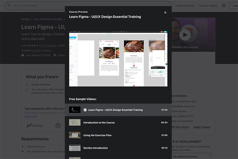Open Section Introduction thumbnail

click(x=75, y=148)
